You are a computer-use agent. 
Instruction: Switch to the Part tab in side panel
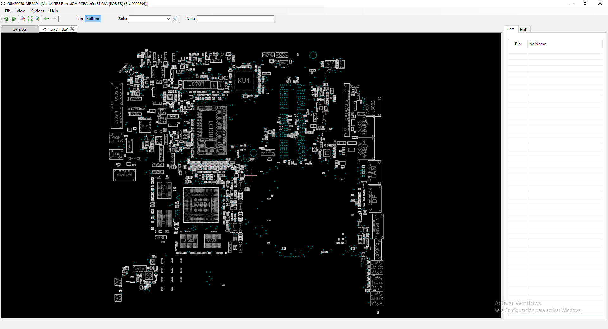pos(510,29)
